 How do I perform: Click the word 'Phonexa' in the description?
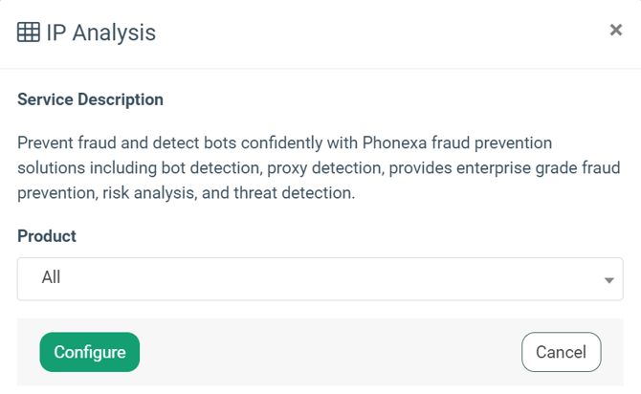[393, 143]
